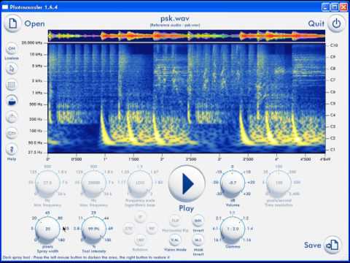The width and height of the screenshot is (350, 263).
Task: Click the 27.5 Hz frequency axis label
Action: [35, 153]
